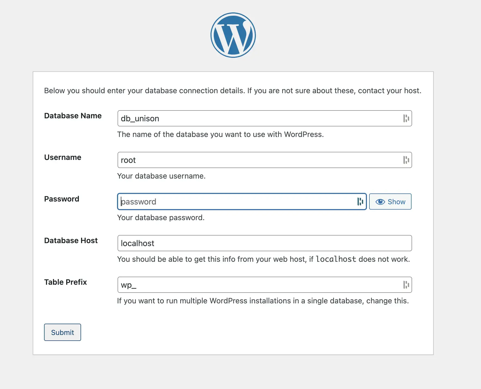Open Dashlane autofill in the Password field

click(360, 202)
